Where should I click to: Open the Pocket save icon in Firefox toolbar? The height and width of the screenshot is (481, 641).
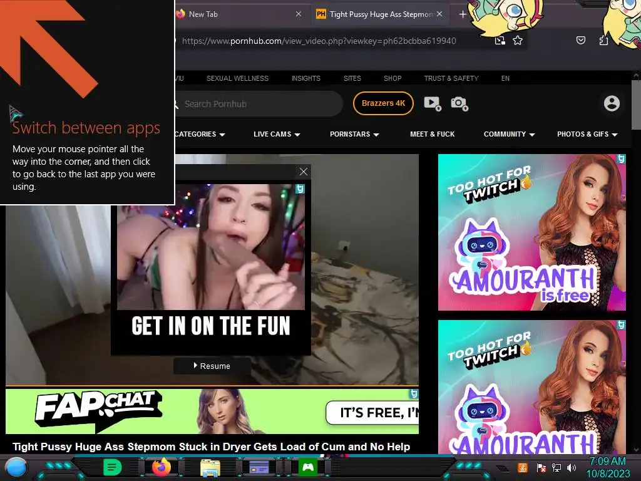coord(580,40)
